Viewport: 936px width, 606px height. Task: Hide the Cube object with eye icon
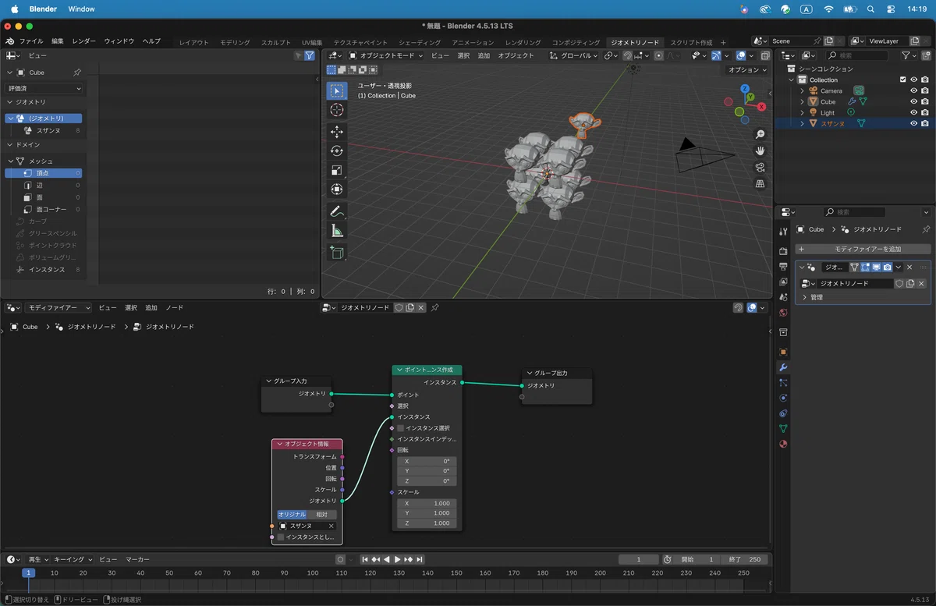tap(913, 101)
